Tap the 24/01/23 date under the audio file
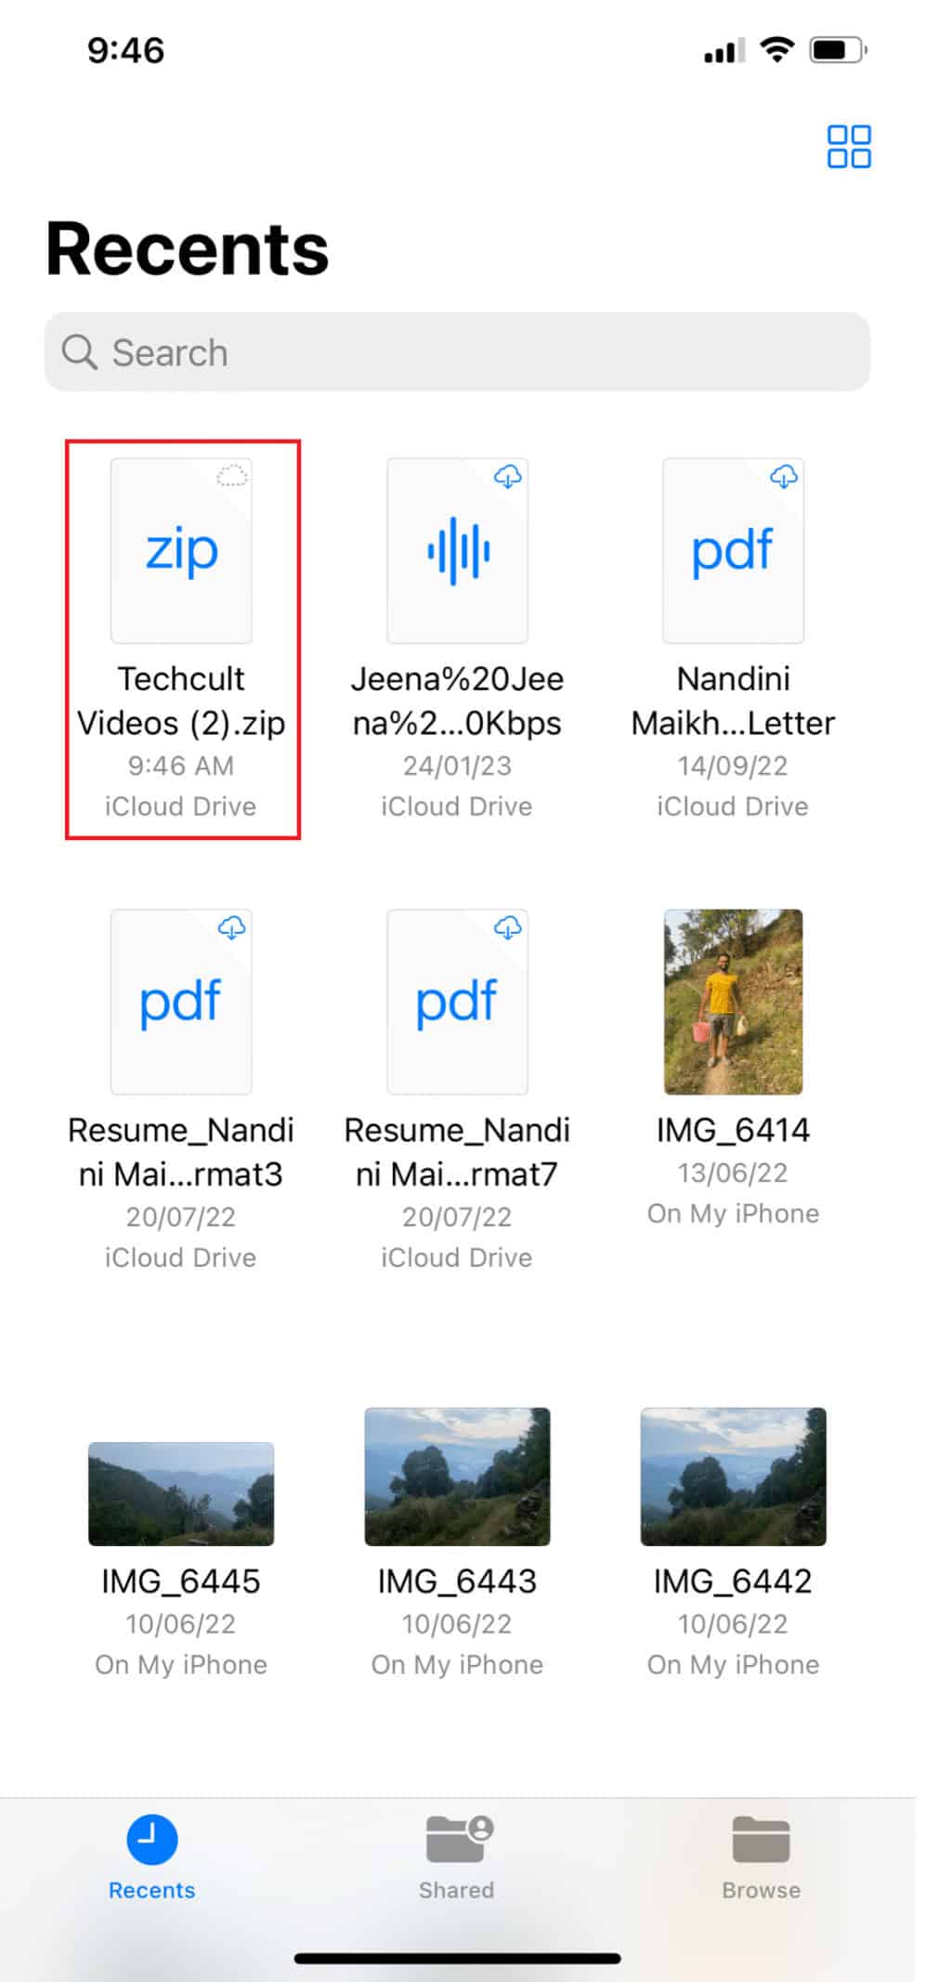This screenshot has height=1982, width=926. (457, 766)
